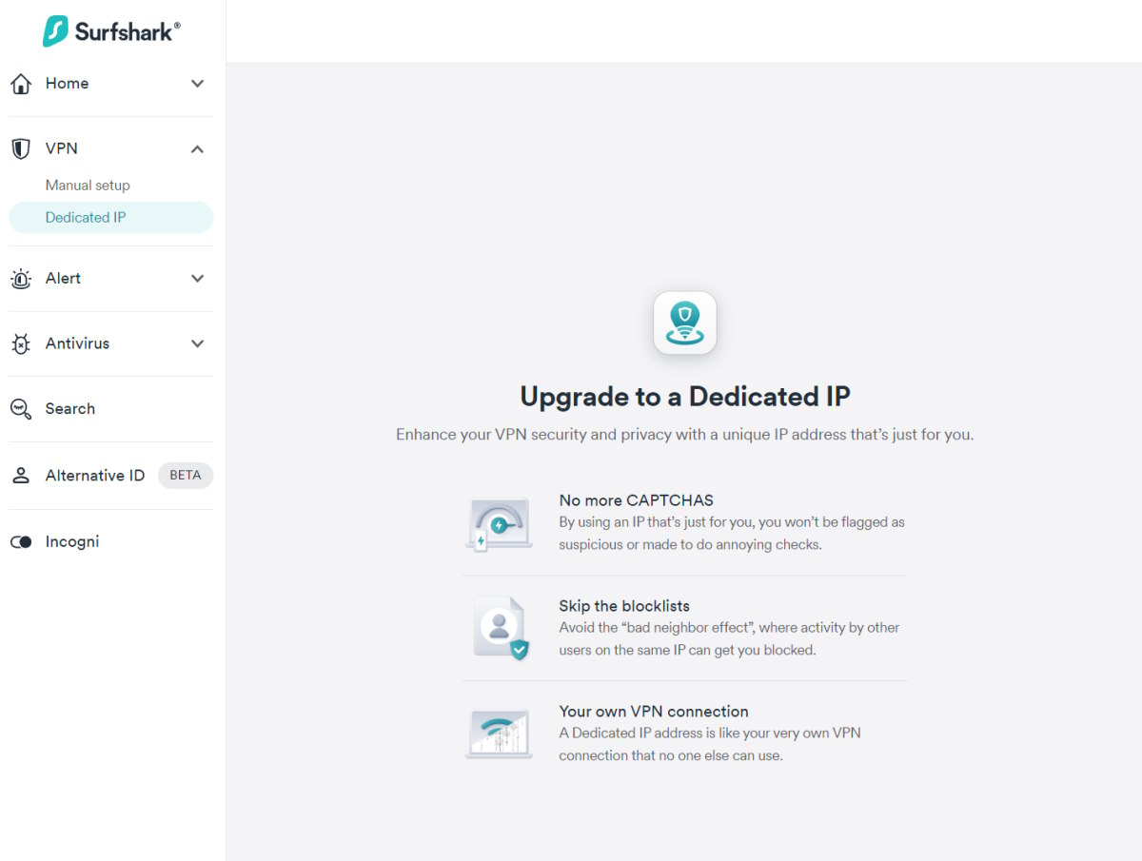
Task: Open the Alternative ID label
Action: (x=95, y=476)
